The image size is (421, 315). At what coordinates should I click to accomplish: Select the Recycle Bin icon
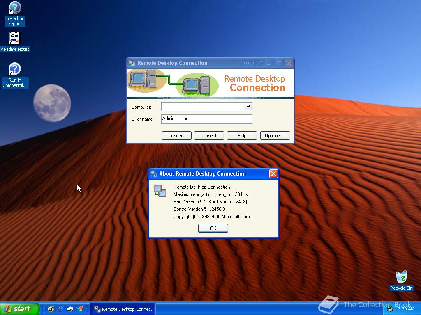tap(401, 281)
